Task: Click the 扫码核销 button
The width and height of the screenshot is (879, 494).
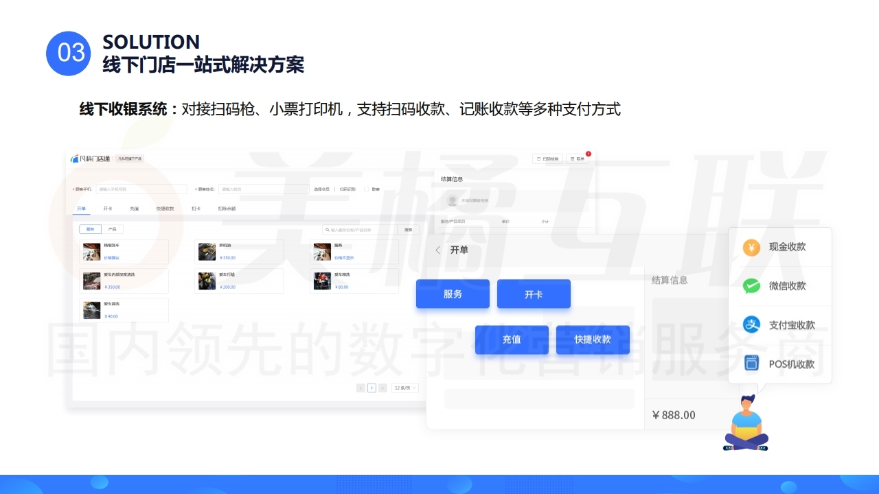Action: [547, 158]
